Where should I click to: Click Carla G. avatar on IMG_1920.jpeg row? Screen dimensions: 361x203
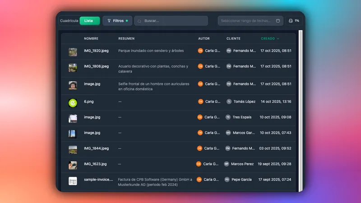click(200, 51)
